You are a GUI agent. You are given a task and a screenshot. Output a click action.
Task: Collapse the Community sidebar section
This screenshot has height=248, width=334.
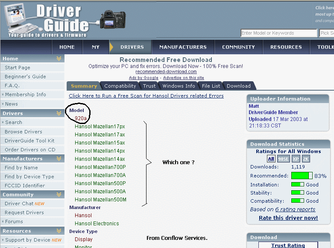click(x=59, y=195)
